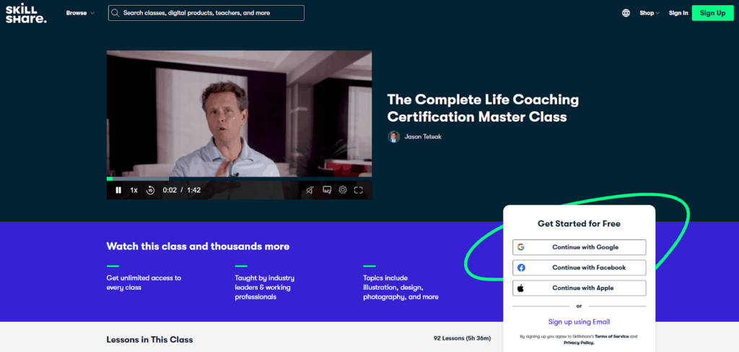
Task: Click the Facebook logo icon
Action: click(521, 268)
